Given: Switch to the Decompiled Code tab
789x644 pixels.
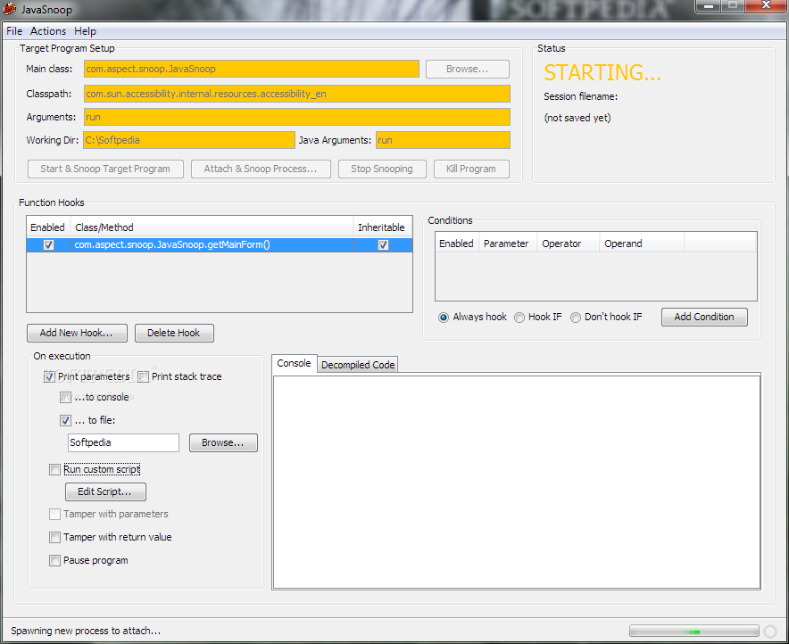Looking at the screenshot, I should tap(358, 365).
